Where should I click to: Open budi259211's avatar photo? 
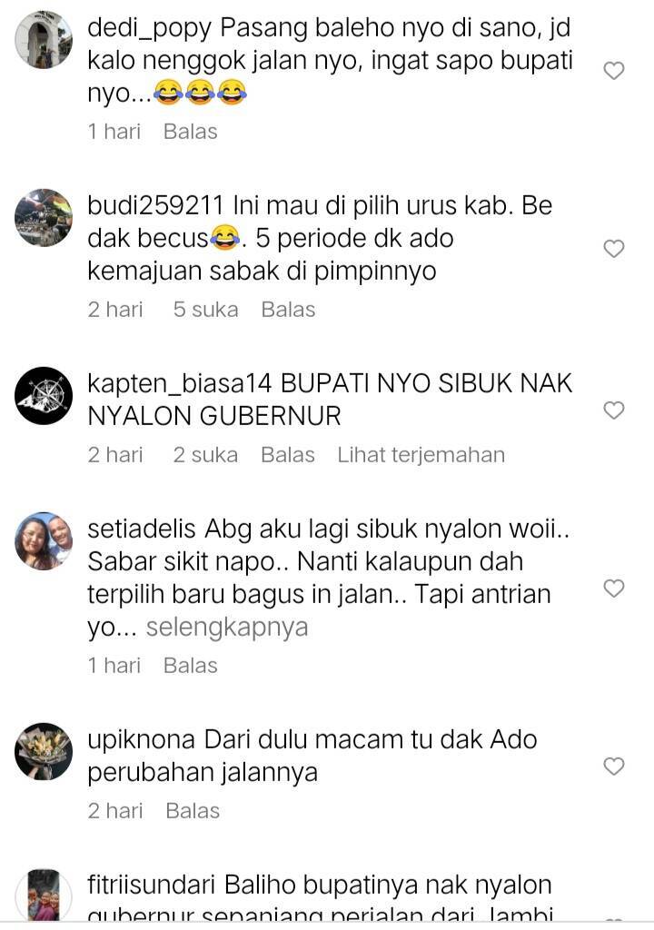pyautogui.click(x=44, y=218)
